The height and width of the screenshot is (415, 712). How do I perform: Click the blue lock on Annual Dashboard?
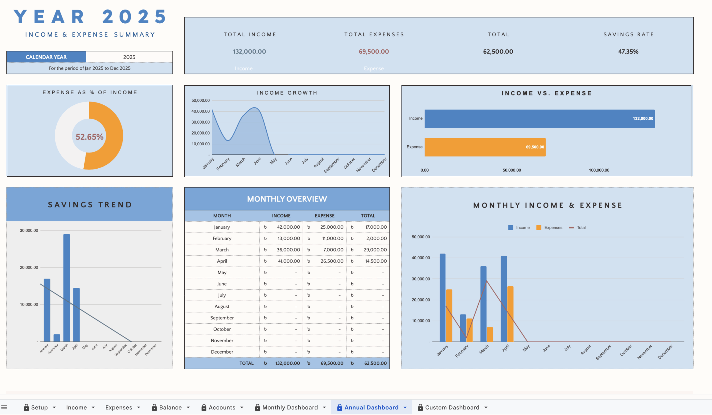340,407
